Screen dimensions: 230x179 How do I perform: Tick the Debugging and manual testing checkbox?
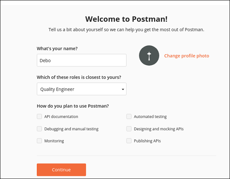(39, 129)
